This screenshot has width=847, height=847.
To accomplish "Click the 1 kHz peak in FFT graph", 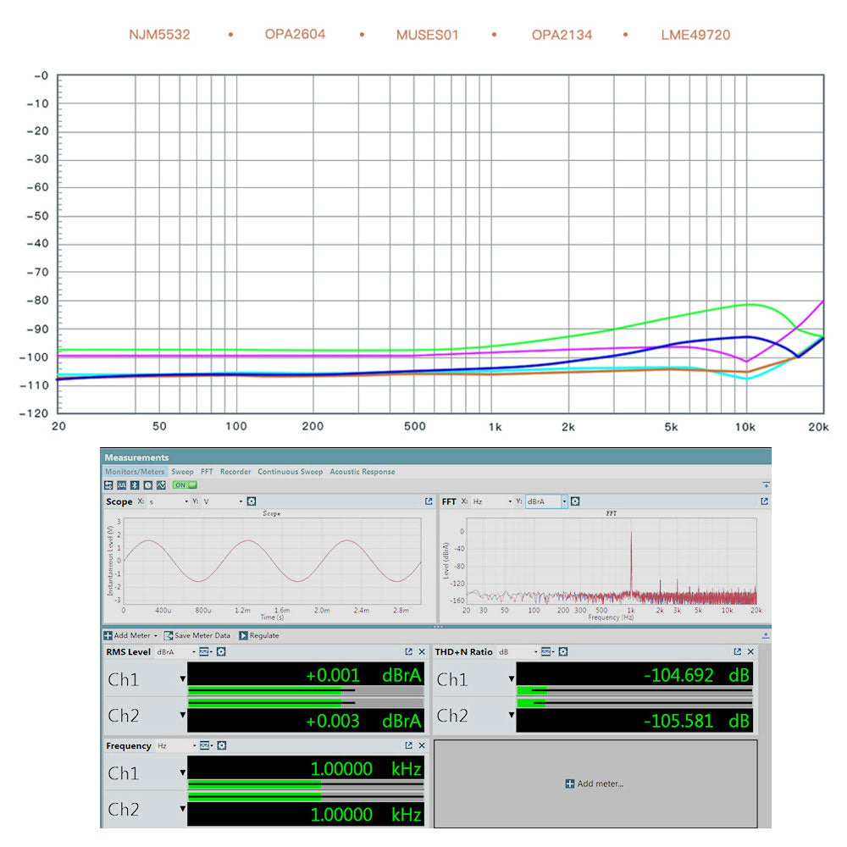I will coord(630,559).
